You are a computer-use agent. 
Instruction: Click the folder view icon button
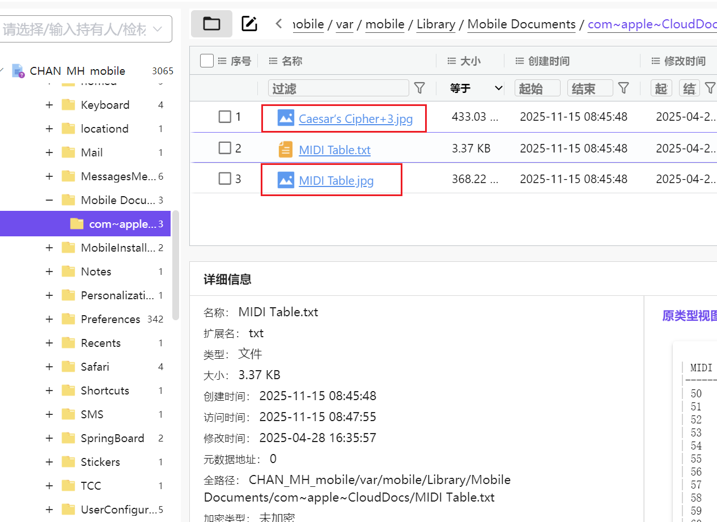pyautogui.click(x=211, y=24)
